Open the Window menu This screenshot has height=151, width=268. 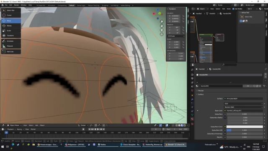click(x=23, y=5)
